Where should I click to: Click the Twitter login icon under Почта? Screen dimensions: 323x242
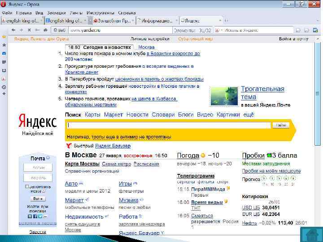coord(40,216)
